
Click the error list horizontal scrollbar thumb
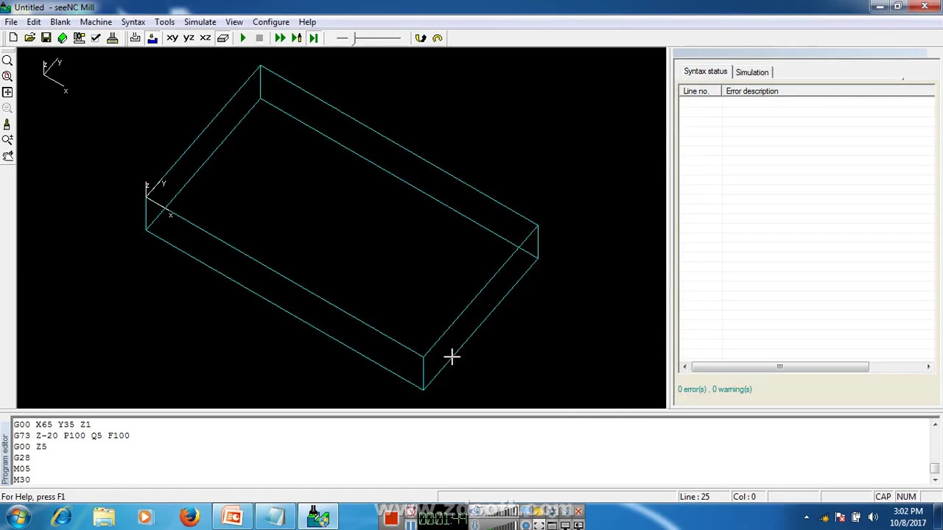[780, 367]
